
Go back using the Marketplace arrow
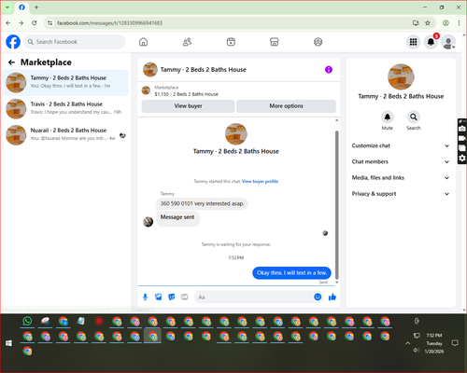point(11,62)
